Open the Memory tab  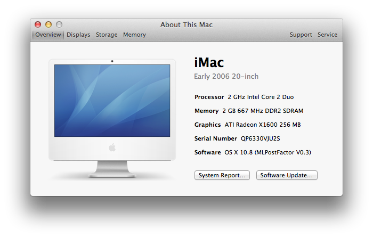click(134, 35)
